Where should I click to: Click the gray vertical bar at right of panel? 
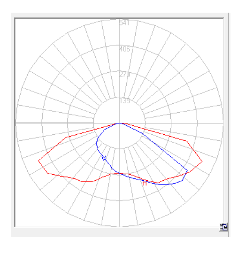(229, 125)
